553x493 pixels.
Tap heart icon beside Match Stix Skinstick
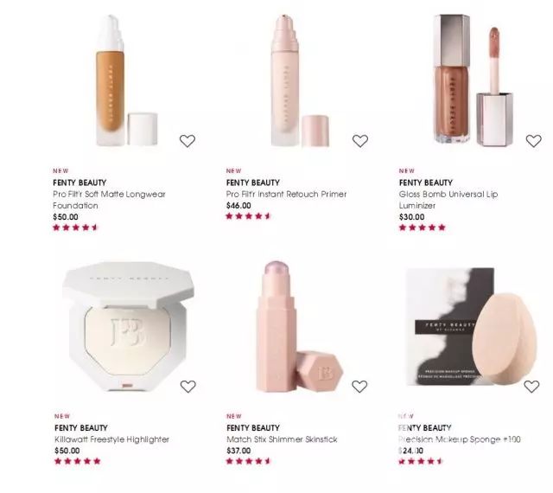point(359,387)
